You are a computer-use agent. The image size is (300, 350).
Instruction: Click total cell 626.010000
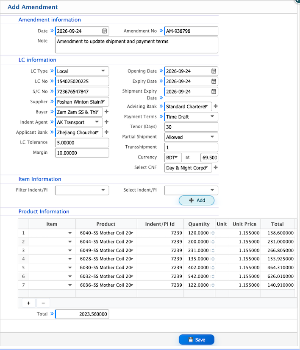(278, 277)
